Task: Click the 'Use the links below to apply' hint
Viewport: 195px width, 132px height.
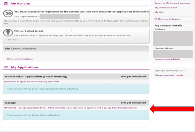Action: tap(73, 35)
